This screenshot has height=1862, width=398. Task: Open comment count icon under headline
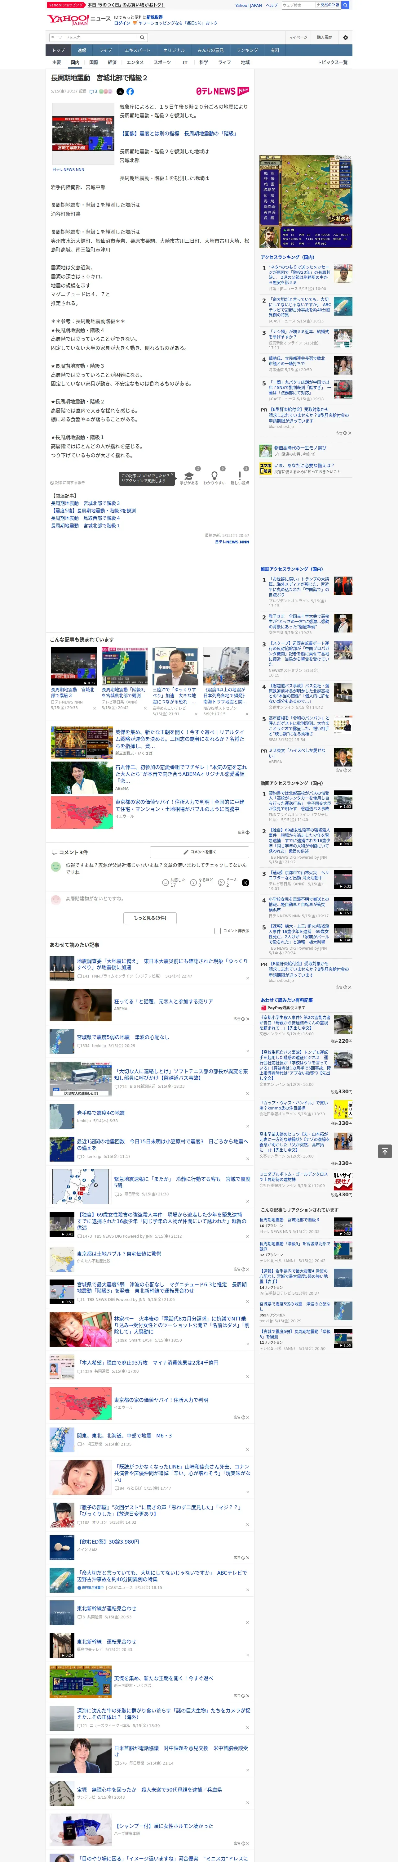click(x=93, y=92)
